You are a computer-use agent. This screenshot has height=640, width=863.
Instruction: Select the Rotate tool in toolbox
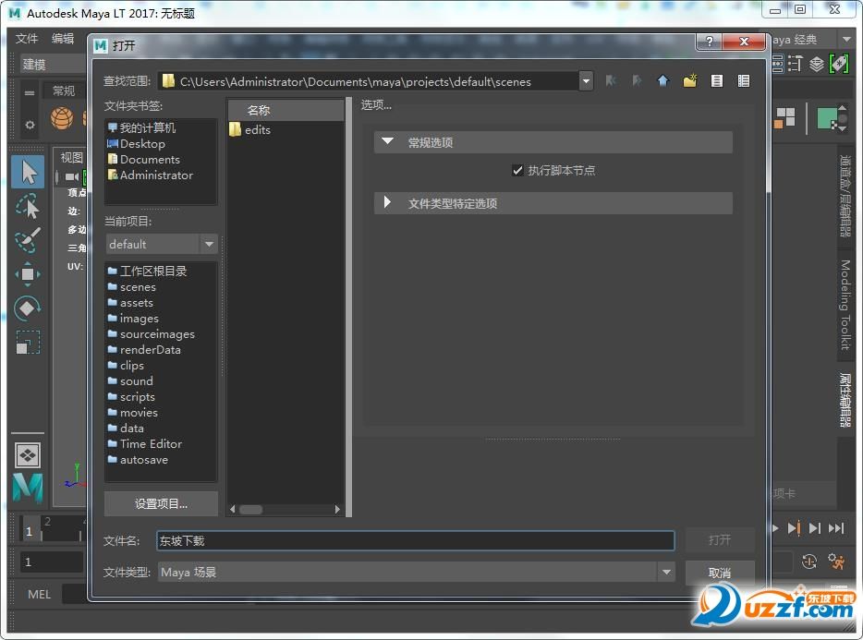tap(28, 308)
